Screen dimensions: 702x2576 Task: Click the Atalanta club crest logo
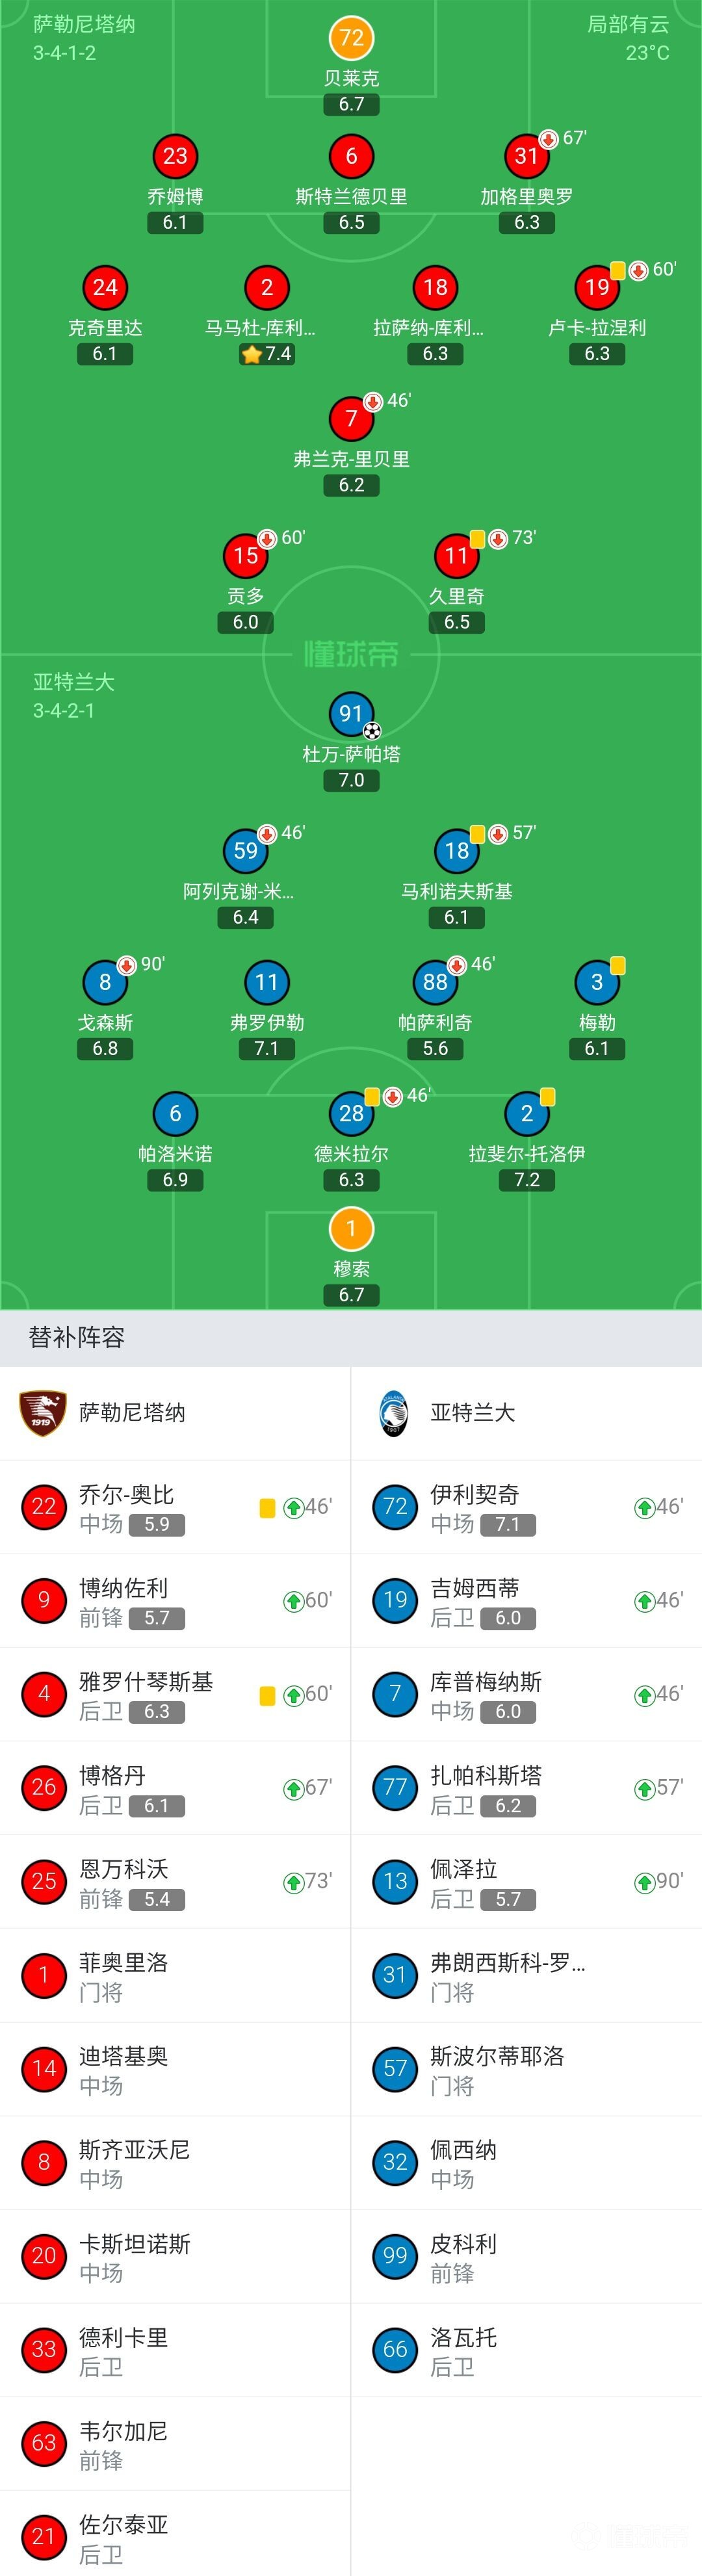[x=394, y=1413]
